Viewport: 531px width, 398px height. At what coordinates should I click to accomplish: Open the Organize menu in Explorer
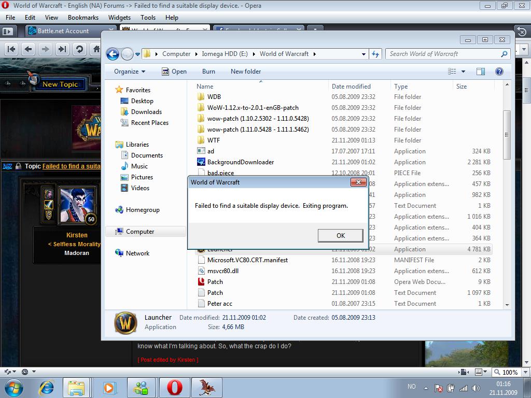pos(130,72)
